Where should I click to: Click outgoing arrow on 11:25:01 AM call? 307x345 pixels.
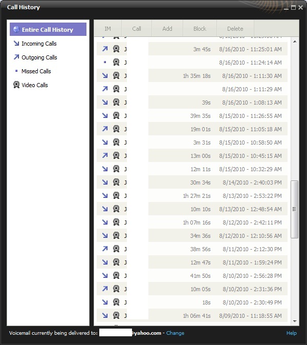pyautogui.click(x=105, y=49)
